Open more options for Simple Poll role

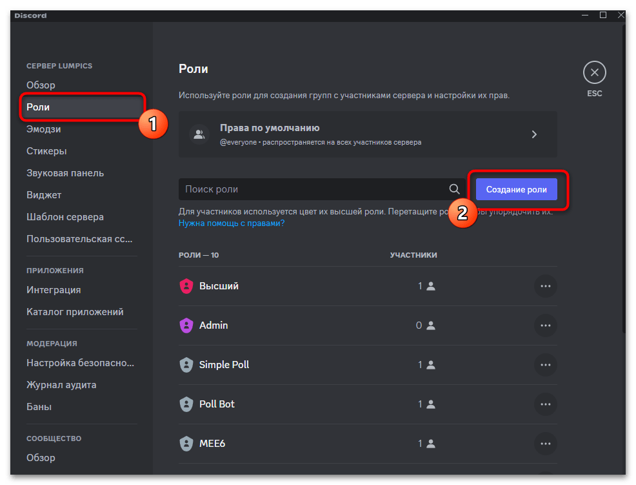pos(545,365)
